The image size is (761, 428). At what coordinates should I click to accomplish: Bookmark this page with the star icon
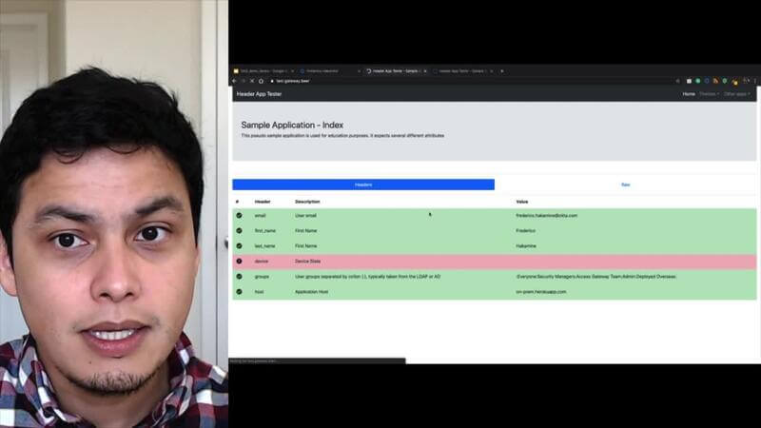678,81
